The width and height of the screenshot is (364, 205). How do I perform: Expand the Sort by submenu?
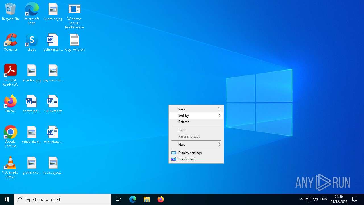tap(196, 116)
